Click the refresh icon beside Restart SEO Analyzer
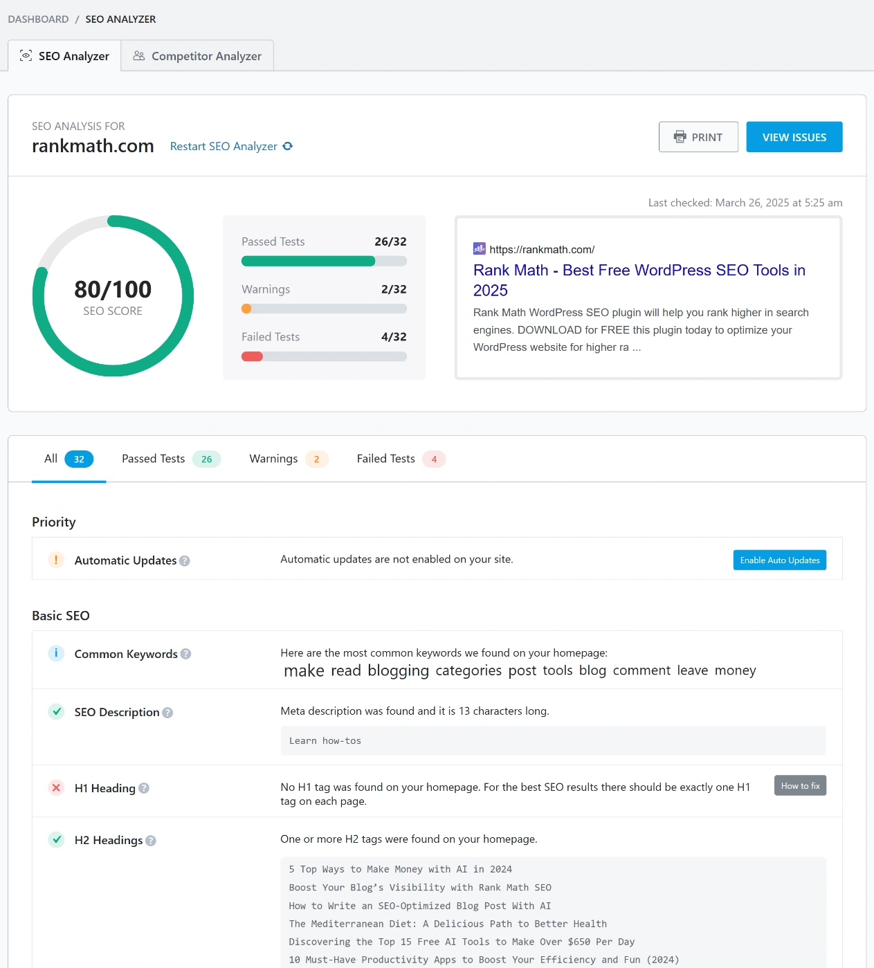Image resolution: width=874 pixels, height=968 pixels. point(288,146)
